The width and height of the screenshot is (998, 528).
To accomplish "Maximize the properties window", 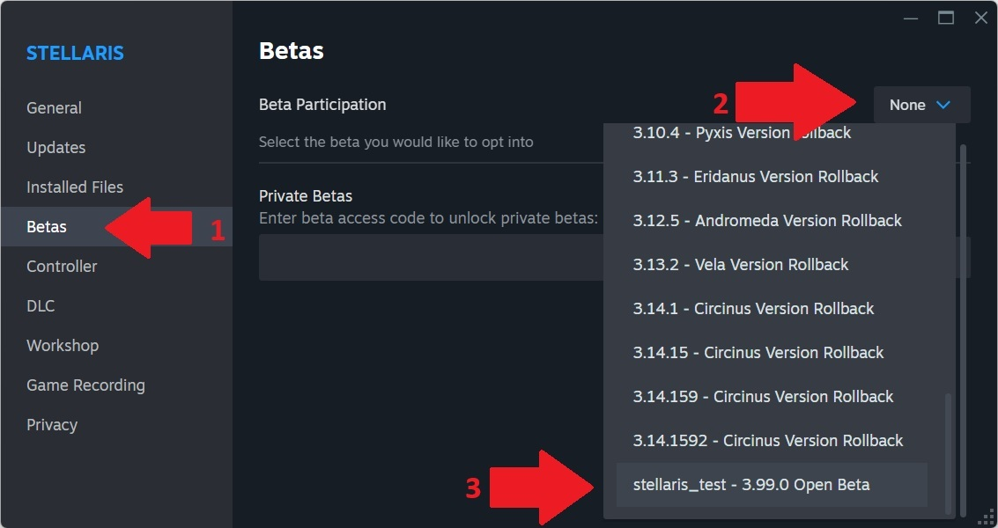I will pyautogui.click(x=946, y=18).
